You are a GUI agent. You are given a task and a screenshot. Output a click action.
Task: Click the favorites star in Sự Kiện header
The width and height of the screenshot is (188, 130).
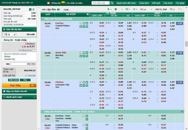click(x=87, y=15)
